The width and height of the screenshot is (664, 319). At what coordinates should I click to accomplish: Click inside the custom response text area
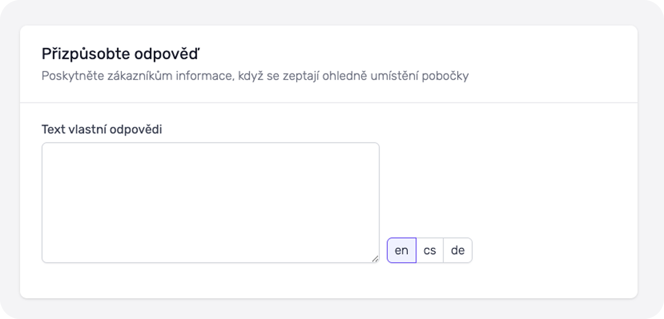coord(210,202)
